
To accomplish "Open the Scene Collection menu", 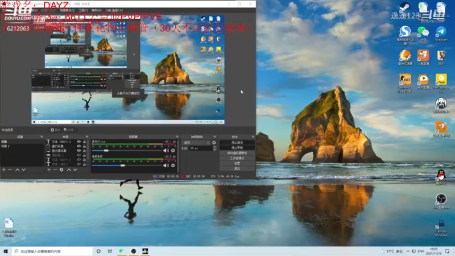I will click(67, 10).
